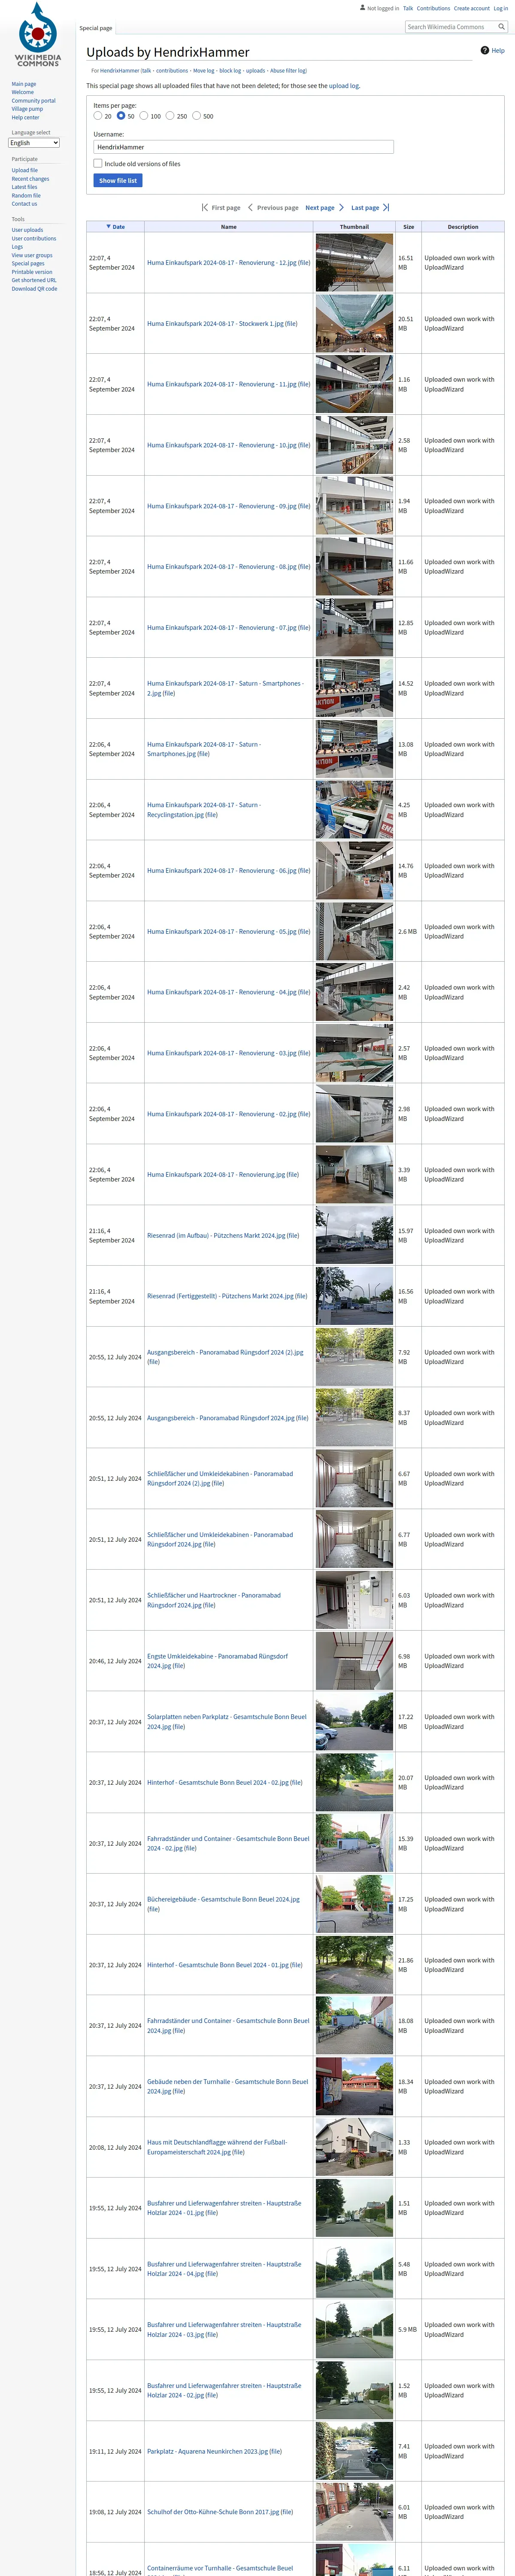This screenshot has width=515, height=2576.
Task: Go to Main page in sidebar
Action: pyautogui.click(x=24, y=84)
